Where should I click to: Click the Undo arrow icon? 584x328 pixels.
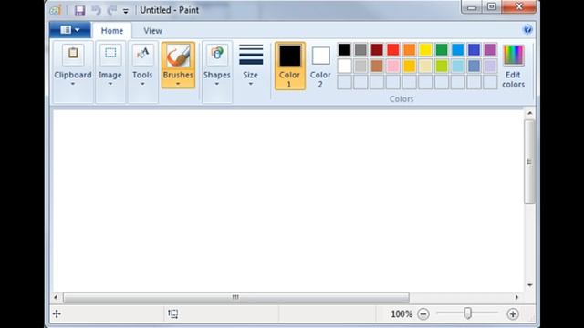pos(96,10)
